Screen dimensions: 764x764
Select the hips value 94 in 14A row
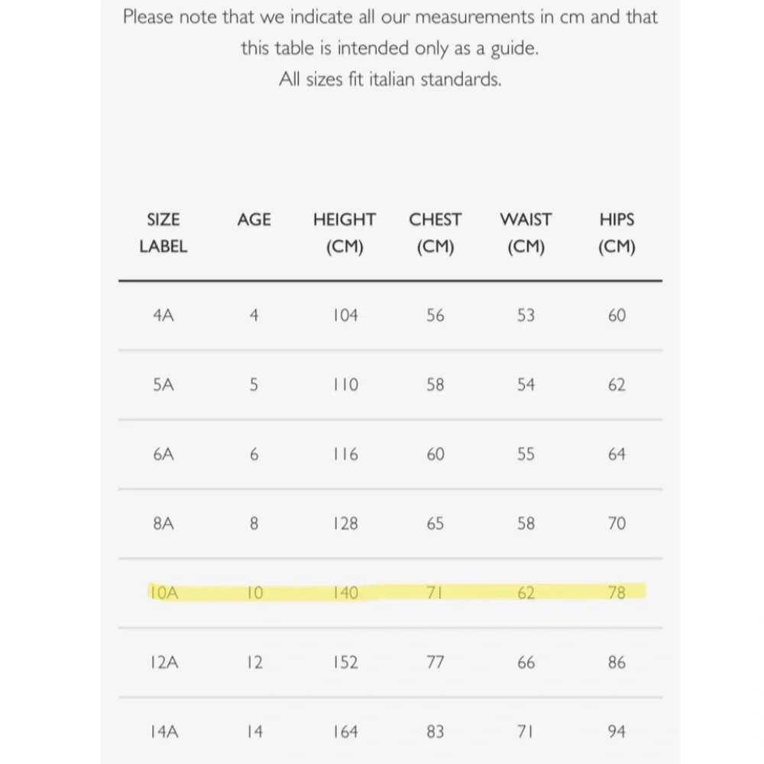coord(617,732)
